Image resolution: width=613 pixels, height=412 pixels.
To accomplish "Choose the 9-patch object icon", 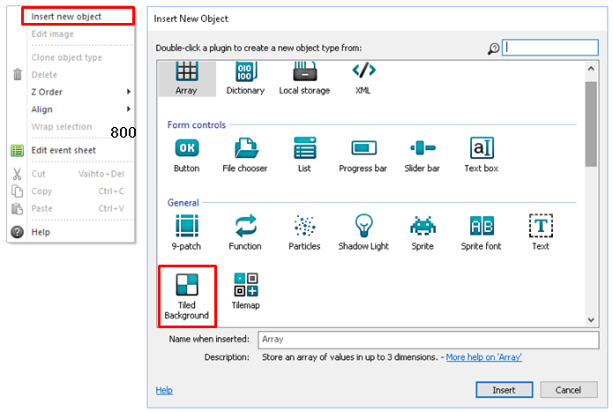I will [186, 226].
